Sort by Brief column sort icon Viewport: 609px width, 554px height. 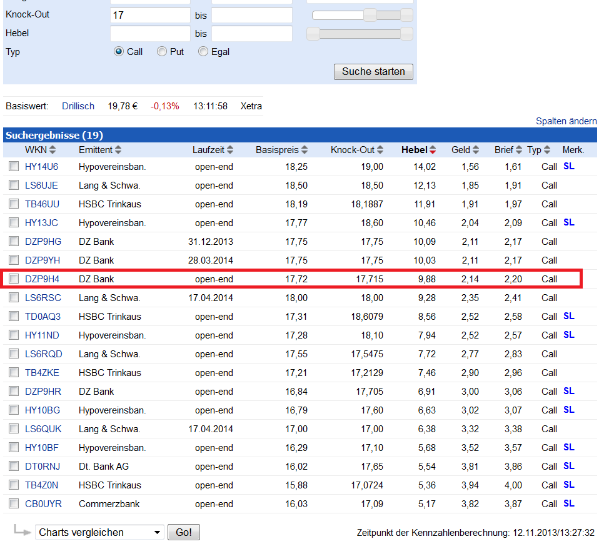[x=518, y=150]
